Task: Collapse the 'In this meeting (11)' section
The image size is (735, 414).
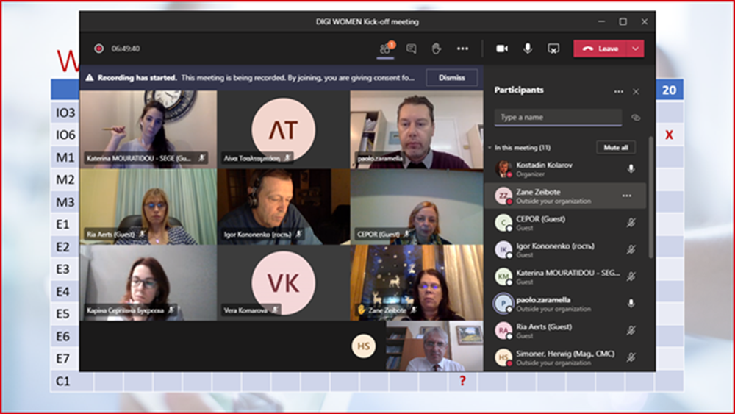Action: pos(490,148)
